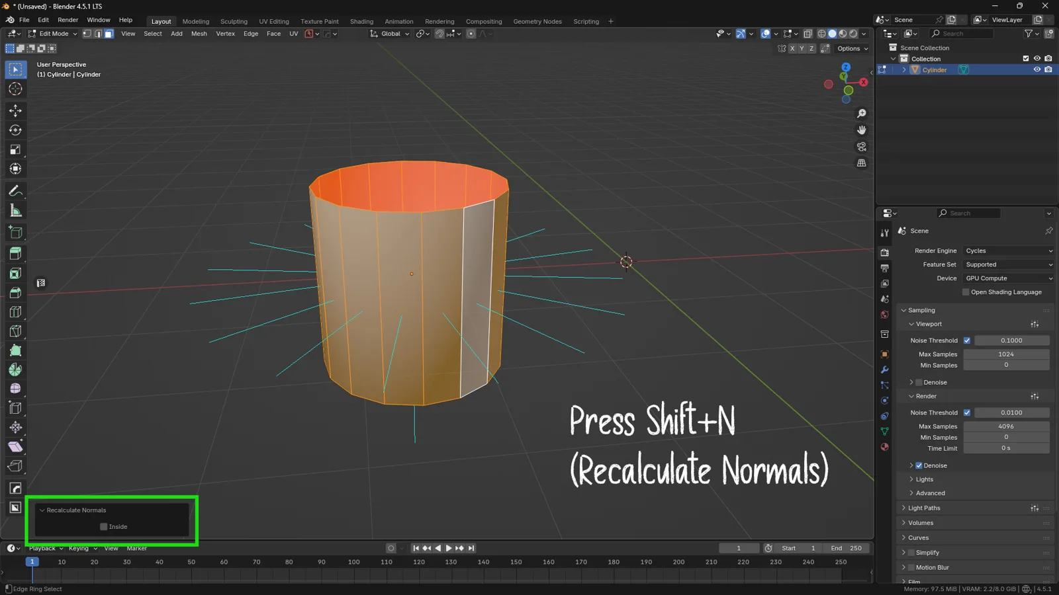Select the Annotate tool
Image resolution: width=1059 pixels, height=595 pixels.
pos(15,191)
